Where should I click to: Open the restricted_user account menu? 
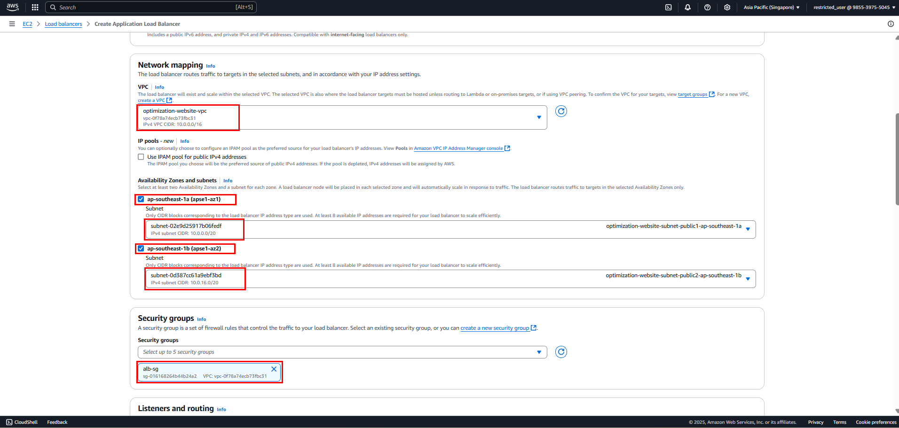point(854,8)
